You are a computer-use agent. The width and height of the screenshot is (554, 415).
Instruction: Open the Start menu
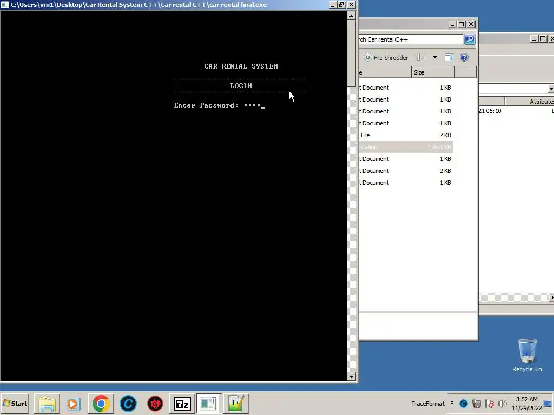pos(15,403)
